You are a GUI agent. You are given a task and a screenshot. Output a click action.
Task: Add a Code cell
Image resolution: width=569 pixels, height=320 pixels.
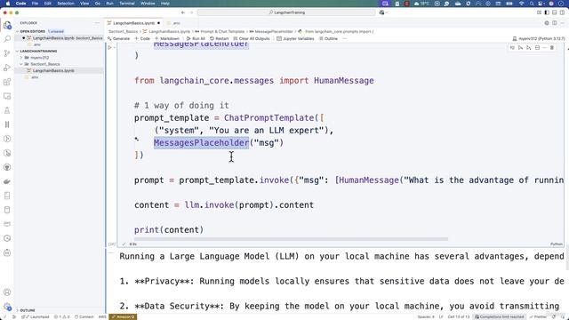142,38
